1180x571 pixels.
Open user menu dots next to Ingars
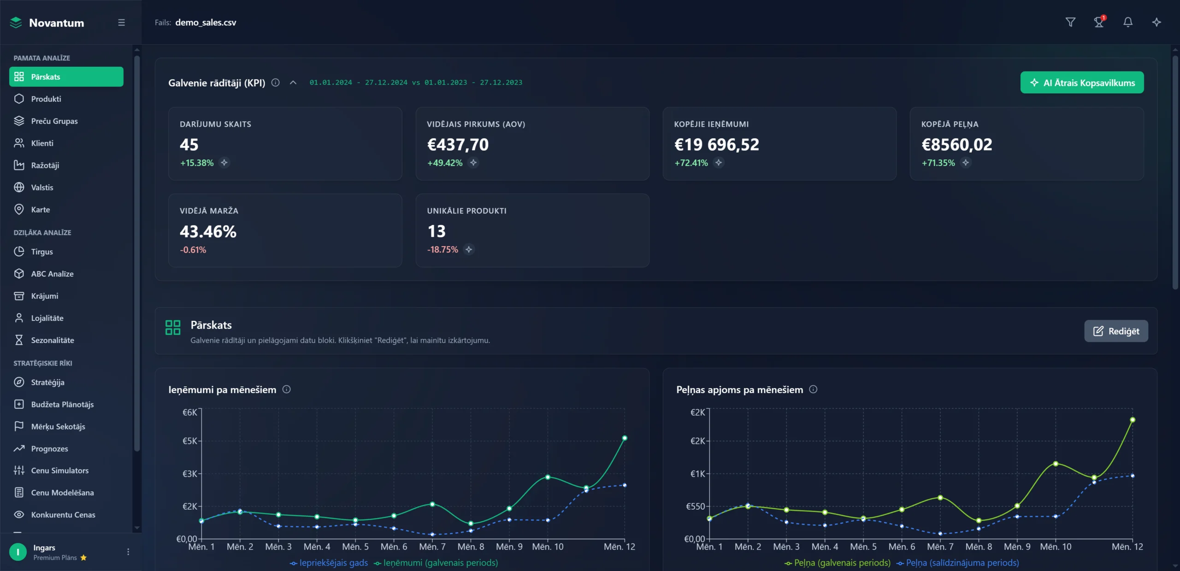[128, 552]
